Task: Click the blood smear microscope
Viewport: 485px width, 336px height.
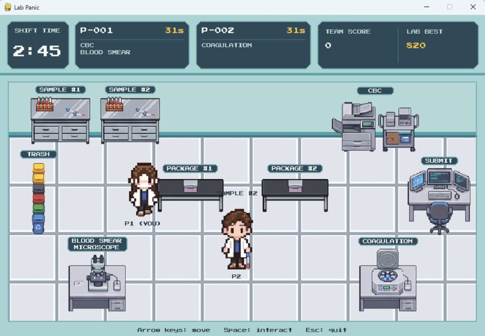Action: click(x=98, y=273)
